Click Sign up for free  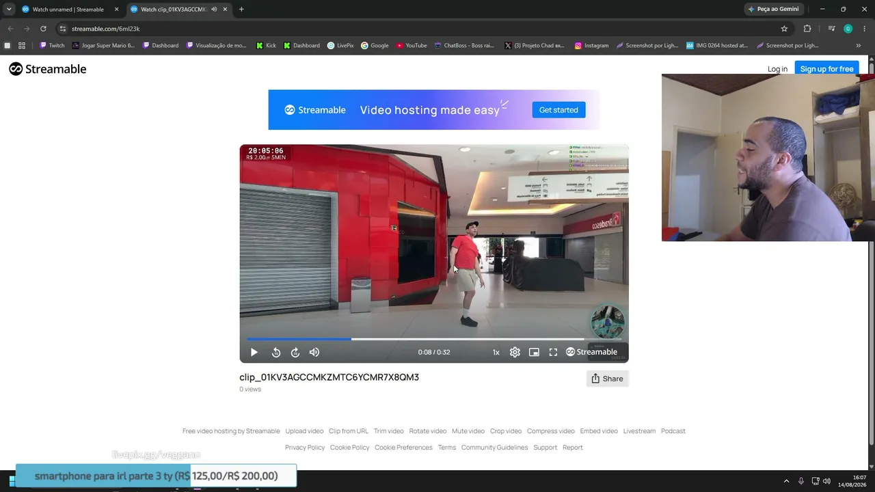click(x=826, y=69)
